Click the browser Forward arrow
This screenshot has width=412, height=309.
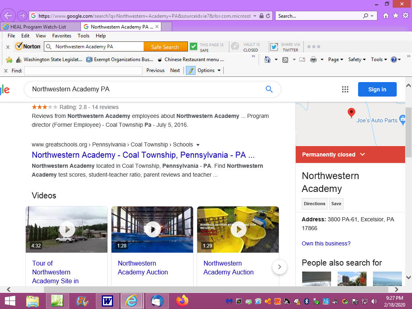[22, 16]
